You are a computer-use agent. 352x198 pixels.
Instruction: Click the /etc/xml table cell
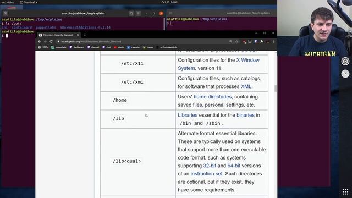(138, 82)
